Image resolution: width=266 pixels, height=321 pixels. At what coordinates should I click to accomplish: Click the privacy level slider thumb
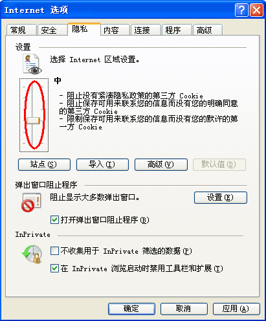click(x=33, y=120)
